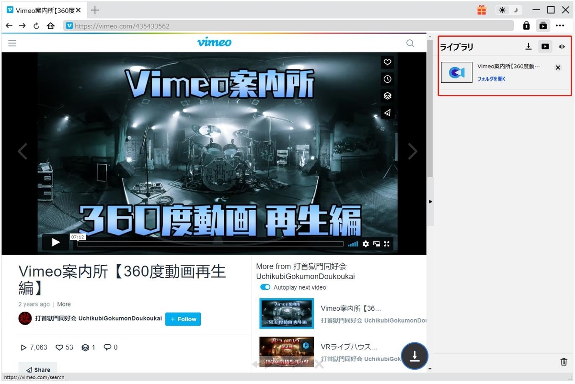Image resolution: width=575 pixels, height=384 pixels.
Task: Open Vimeo案内所【36... related video thumbnail
Action: point(287,313)
